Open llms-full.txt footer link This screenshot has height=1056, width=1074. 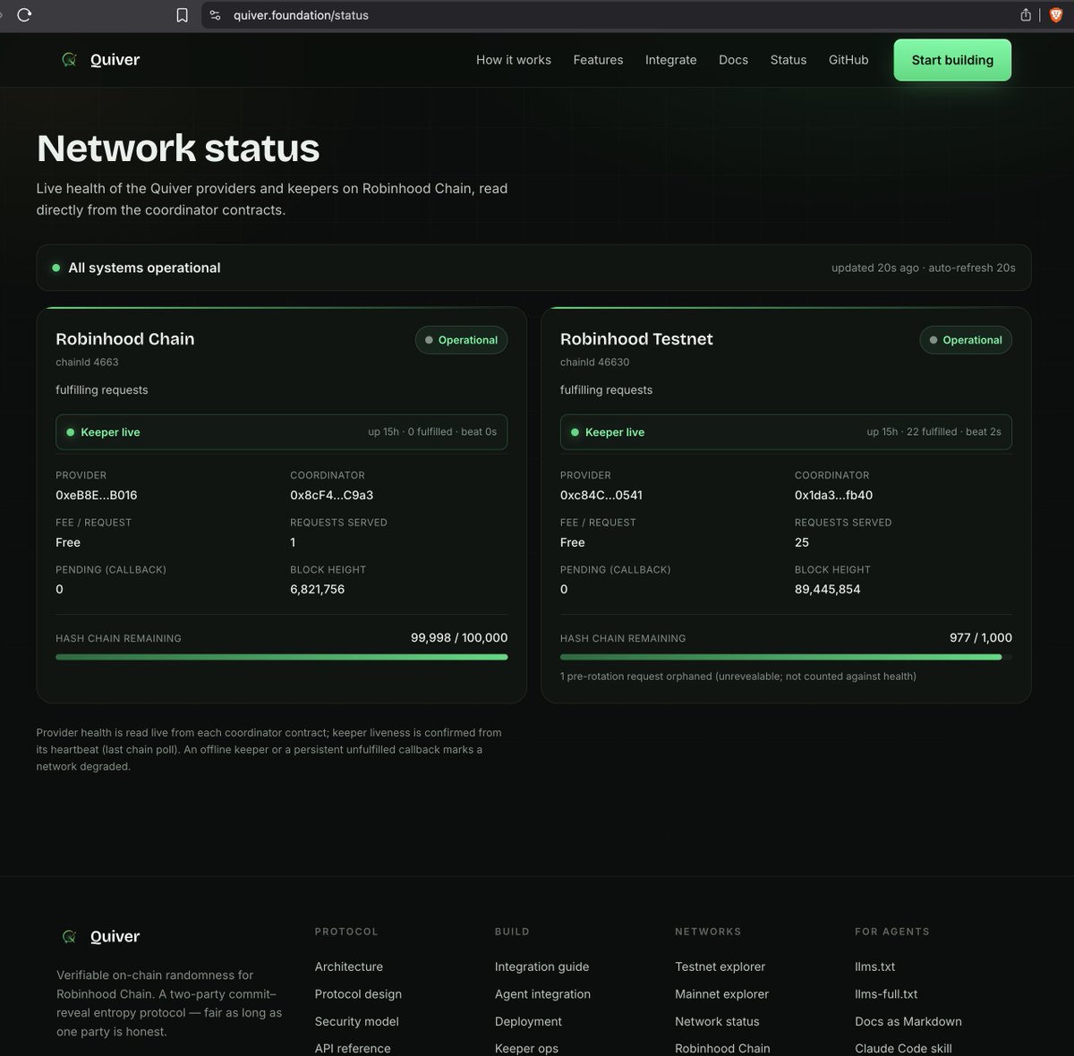[x=886, y=994]
